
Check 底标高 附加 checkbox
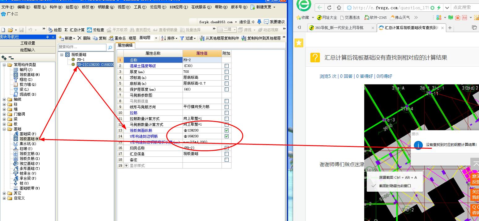coord(227,83)
